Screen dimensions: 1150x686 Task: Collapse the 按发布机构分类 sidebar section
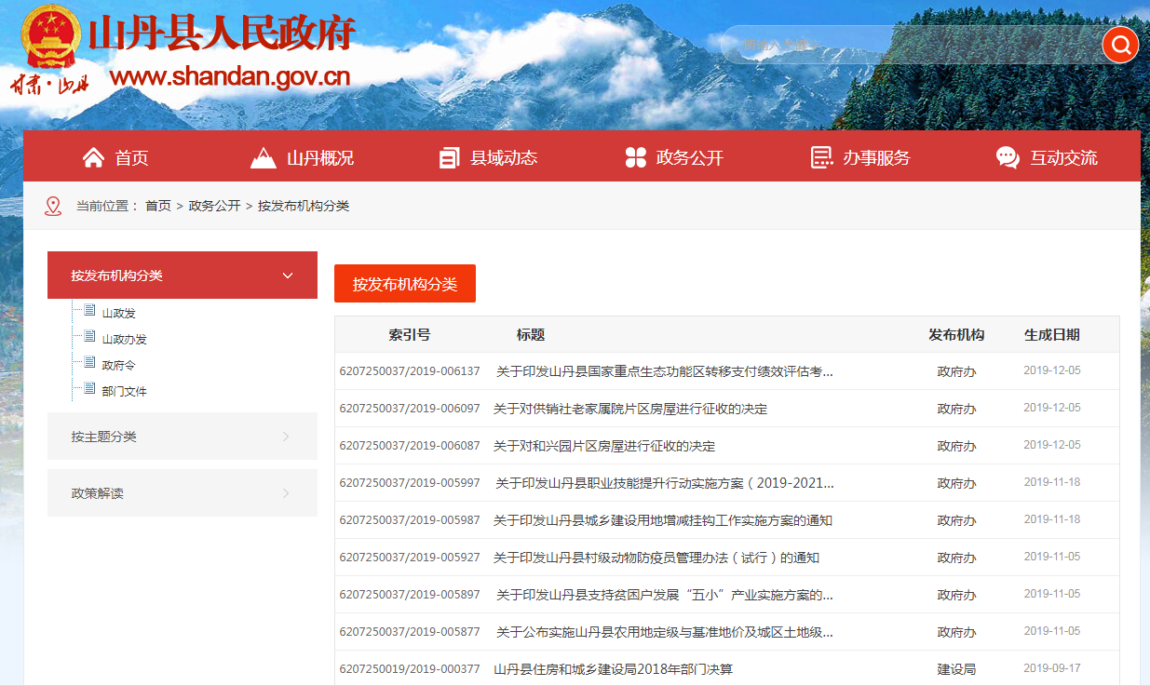288,276
